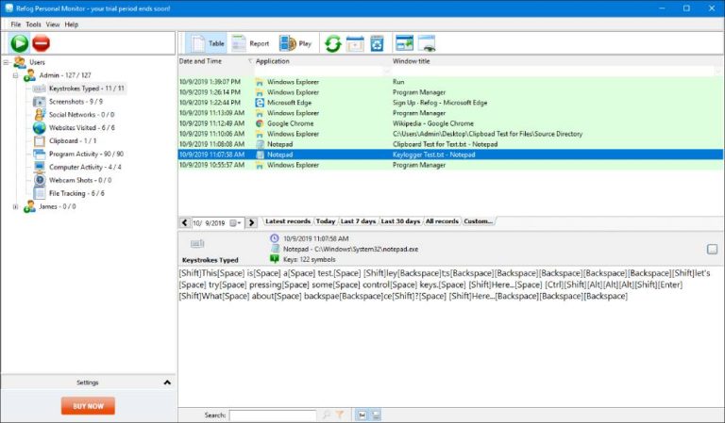Select Keystrokes Typed category

87,89
